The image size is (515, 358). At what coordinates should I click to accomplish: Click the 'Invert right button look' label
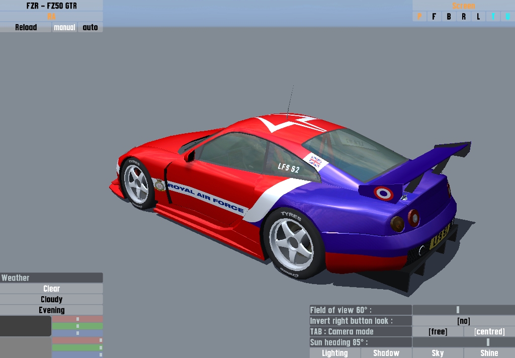[361, 321]
